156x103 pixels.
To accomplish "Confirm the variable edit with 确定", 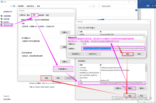I will [x=128, y=54].
